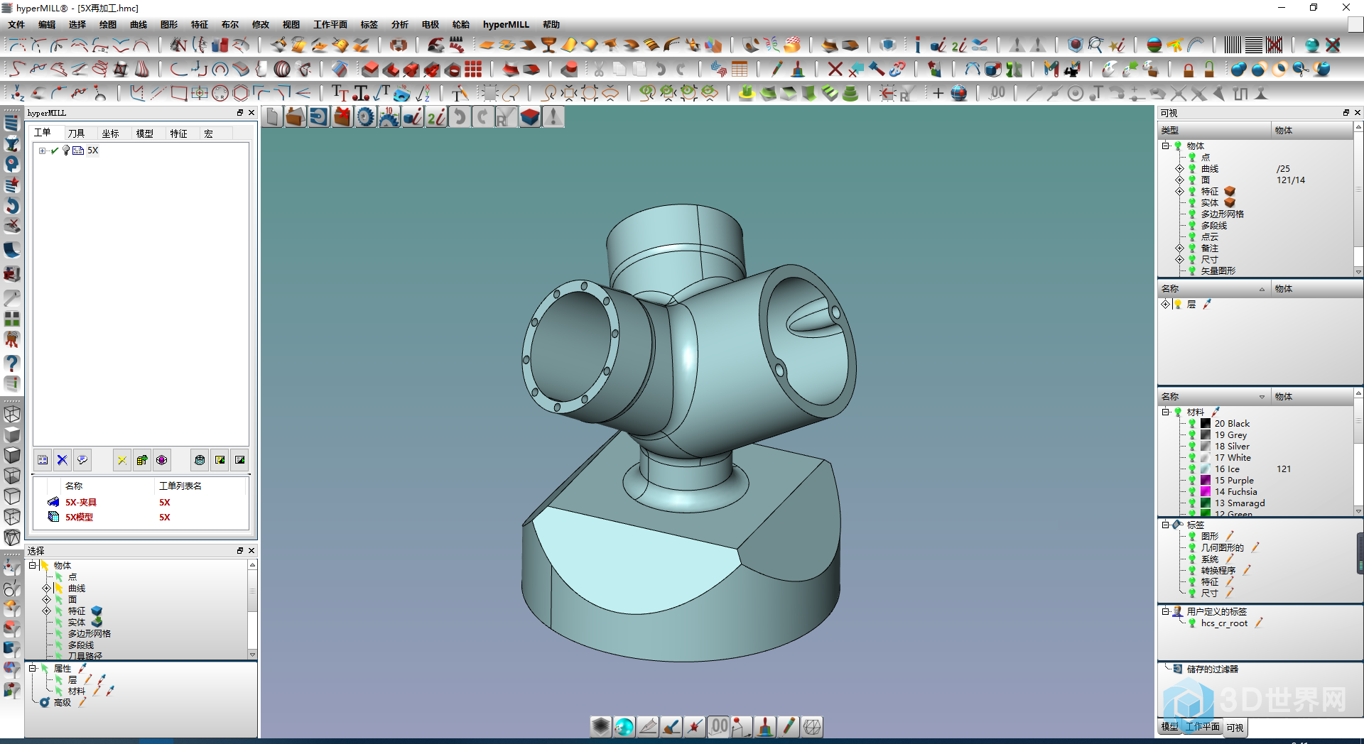Click the blue gear icon in hyperMILL bar
The image size is (1364, 744).
[365, 116]
